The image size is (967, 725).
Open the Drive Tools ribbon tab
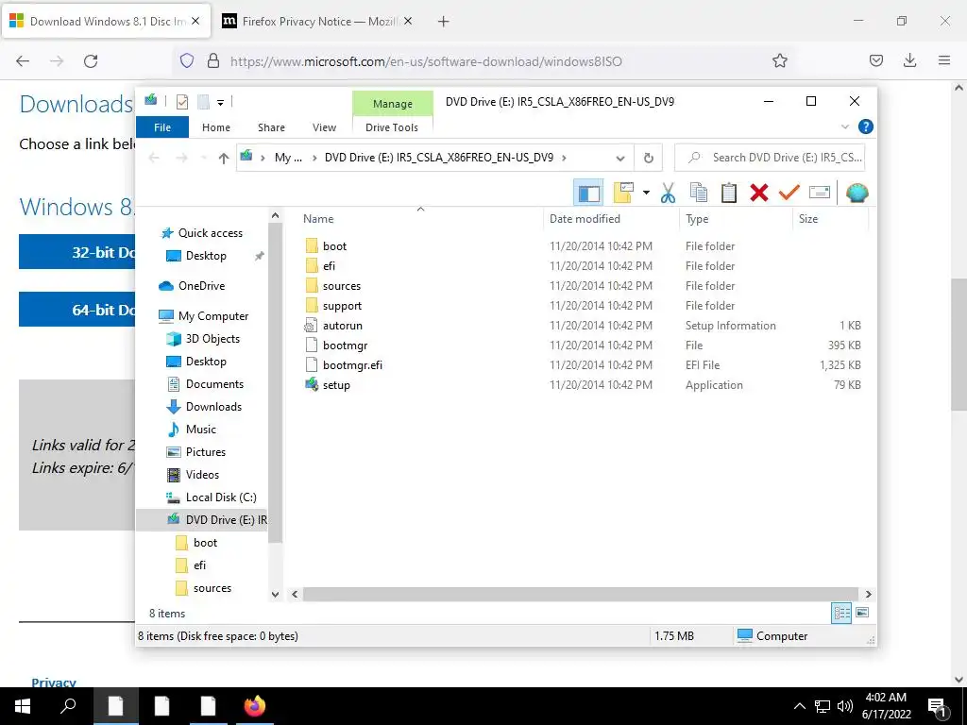[x=392, y=127]
